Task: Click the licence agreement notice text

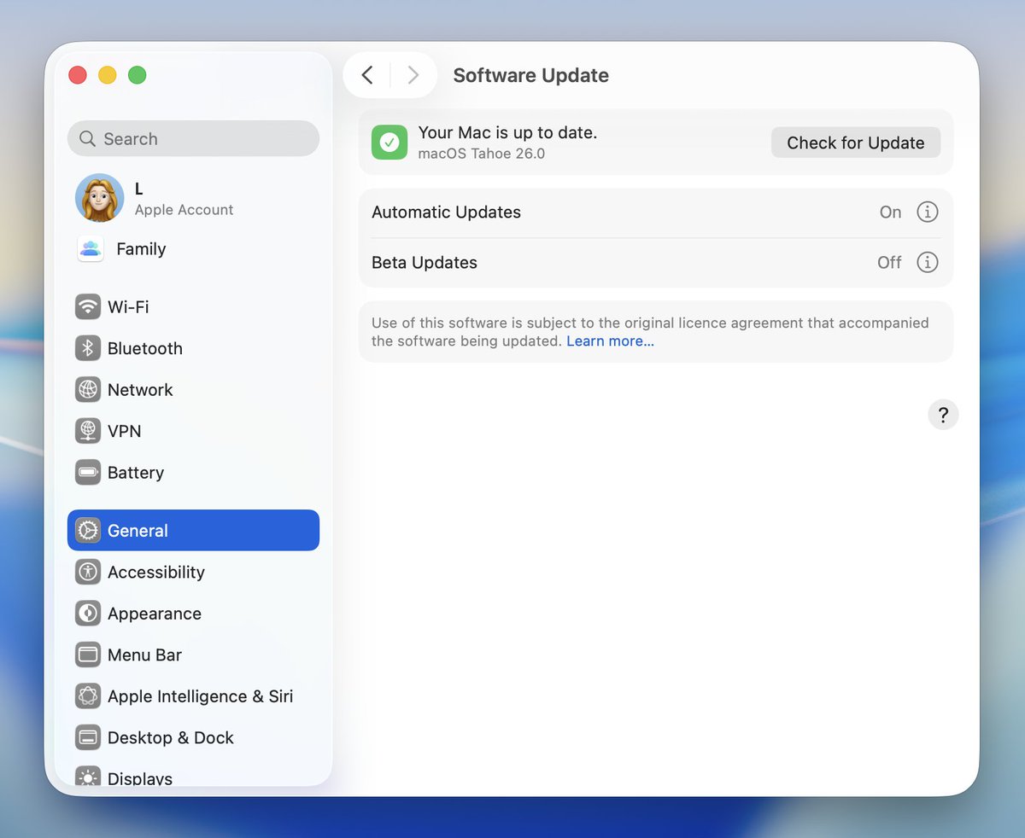Action: 650,332
